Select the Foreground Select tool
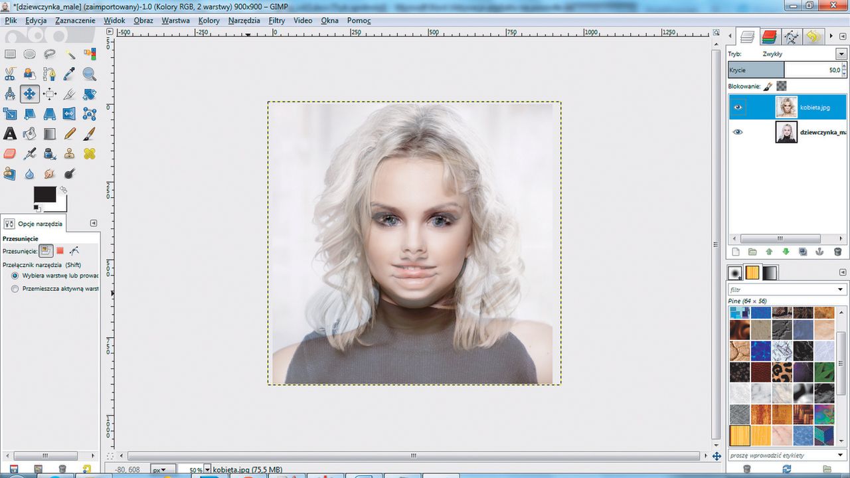850x478 pixels. (30, 74)
